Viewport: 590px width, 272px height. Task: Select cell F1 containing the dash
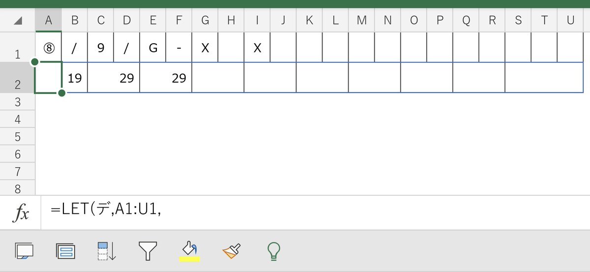click(x=179, y=47)
